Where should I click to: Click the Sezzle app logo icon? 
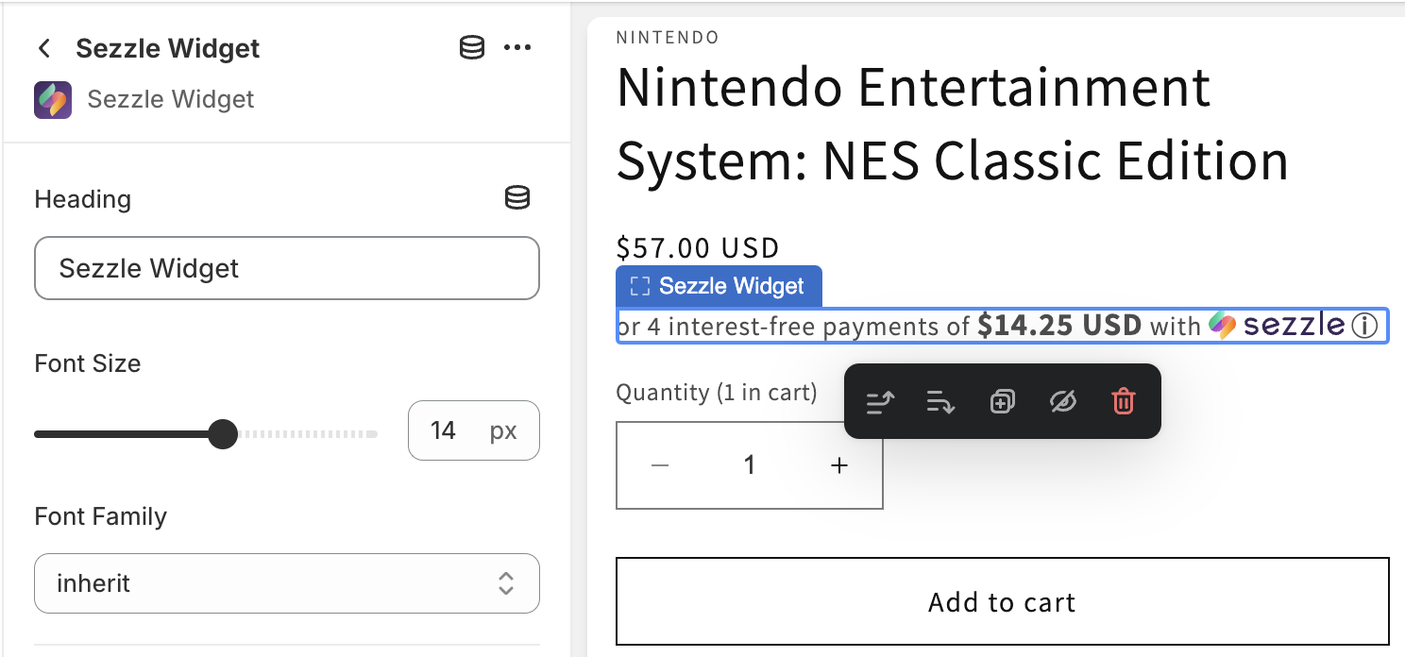[52, 99]
